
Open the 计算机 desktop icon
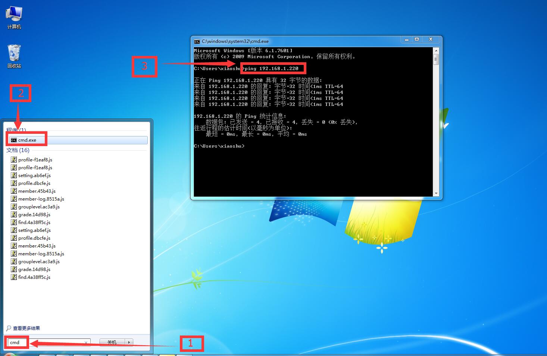(x=14, y=18)
